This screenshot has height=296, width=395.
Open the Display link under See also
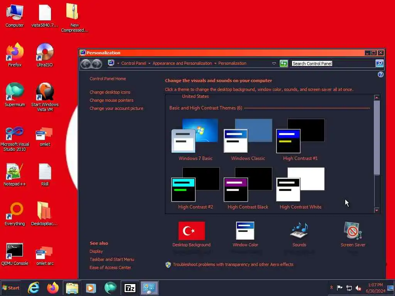click(96, 251)
